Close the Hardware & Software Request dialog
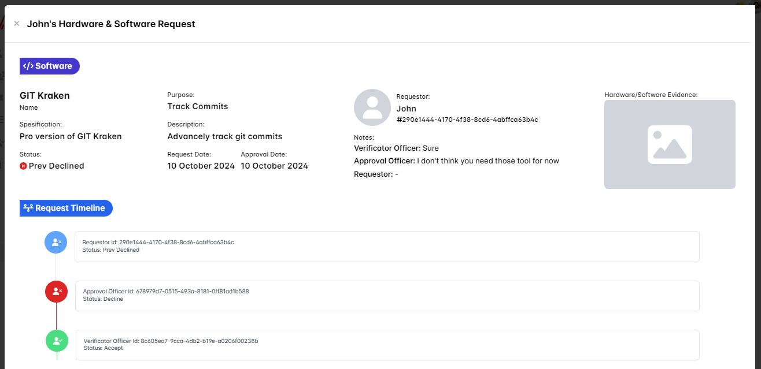 click(16, 24)
